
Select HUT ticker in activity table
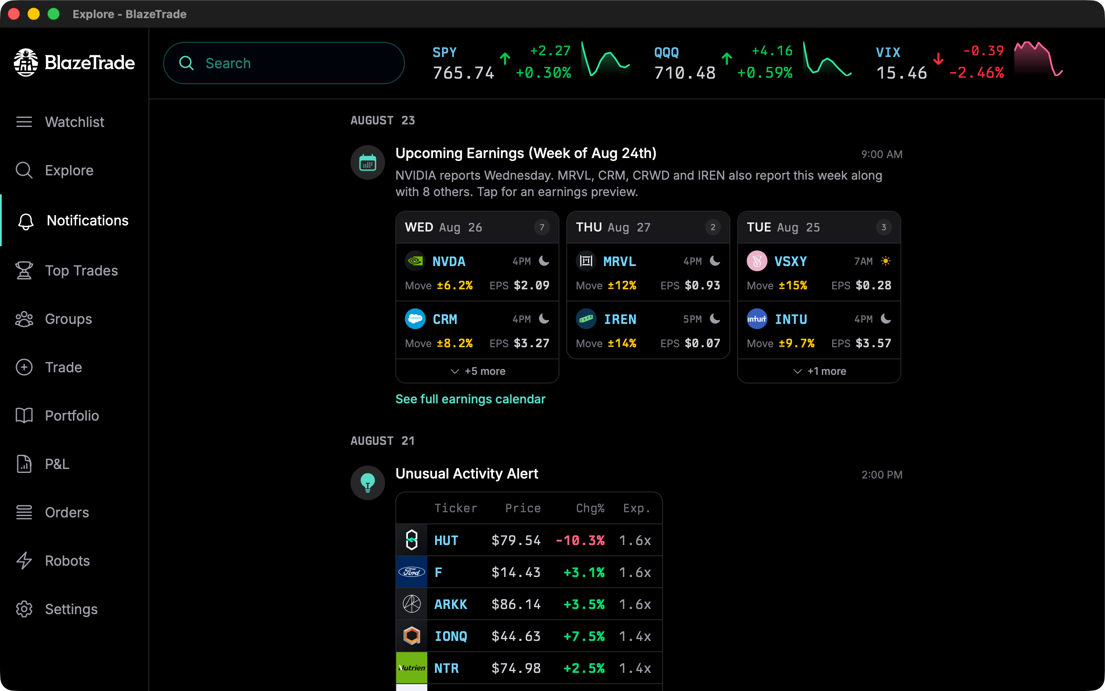click(x=446, y=541)
